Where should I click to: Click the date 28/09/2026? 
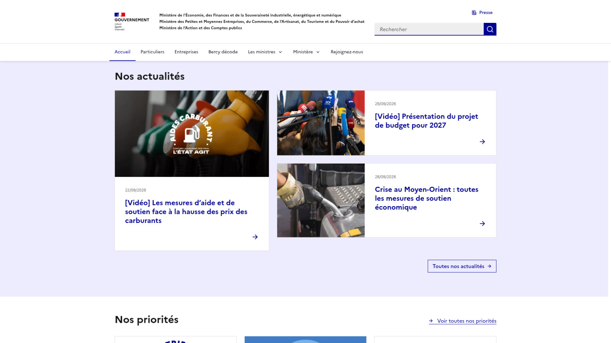(x=385, y=177)
